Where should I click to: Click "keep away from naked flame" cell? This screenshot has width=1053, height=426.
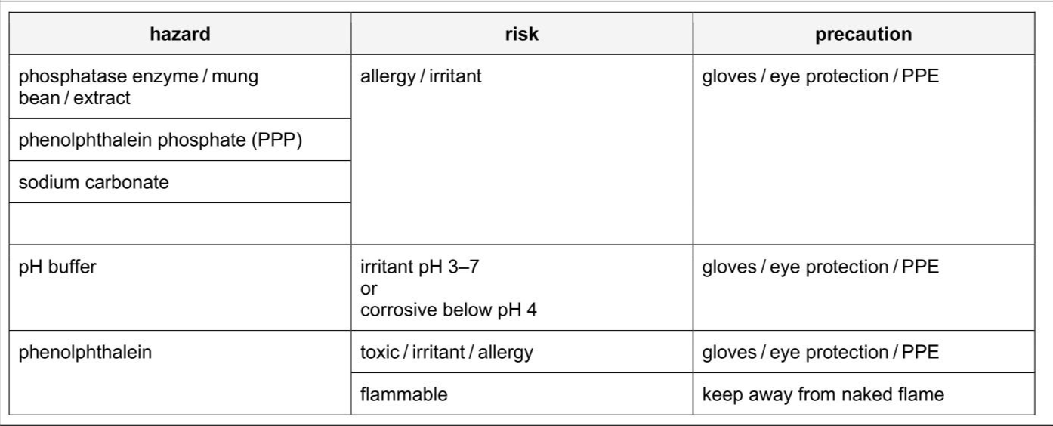[823, 394]
